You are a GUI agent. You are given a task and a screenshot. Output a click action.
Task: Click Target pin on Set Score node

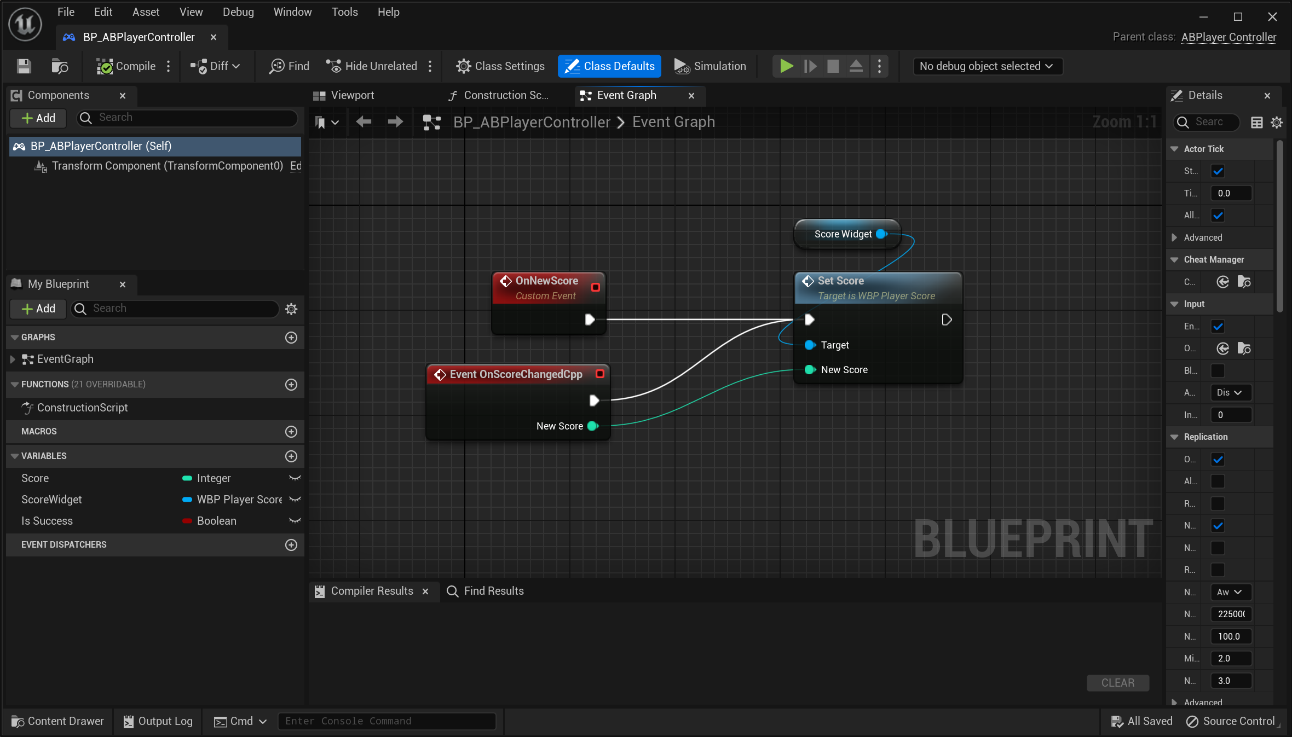pos(810,345)
